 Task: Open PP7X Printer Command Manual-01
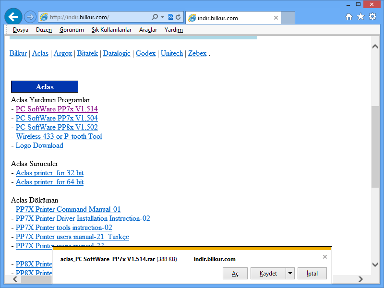[68, 209]
